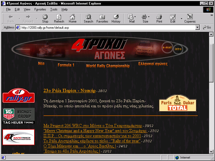The width and height of the screenshot is (215, 161).
Task: Open 23ο Ράλι Παρίσι - Ντακάρ headline
Action: click(x=69, y=91)
